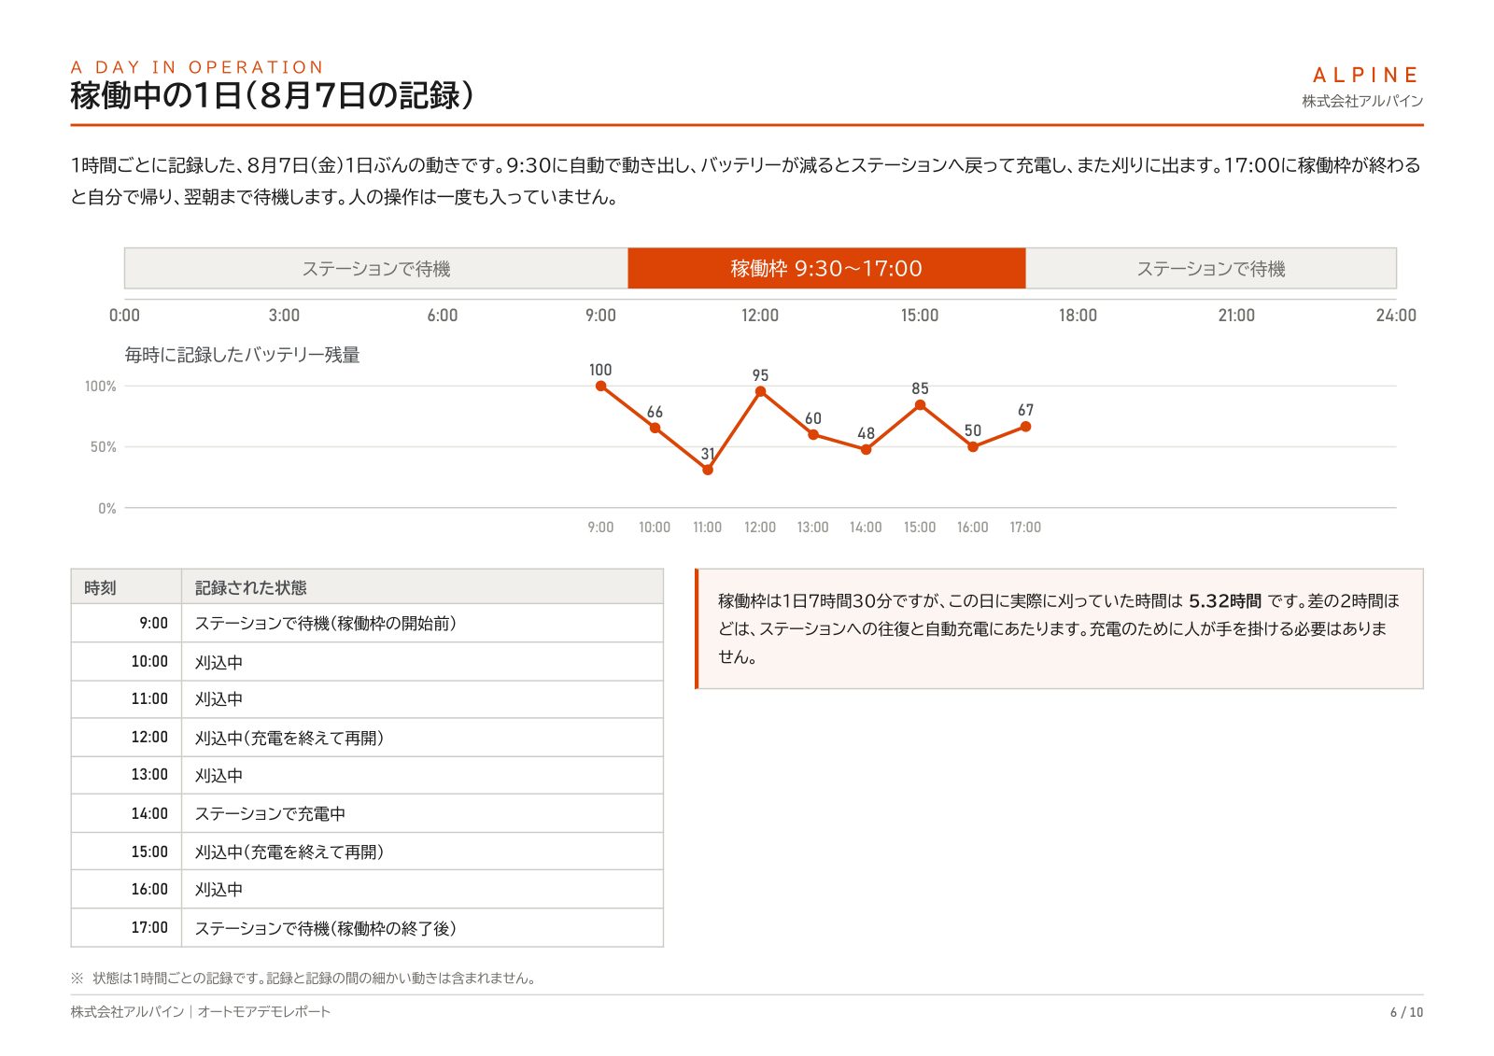Select the 12:00 刈込中(充電を終えて再開) row
This screenshot has width=1494, height=1056.
[367, 738]
